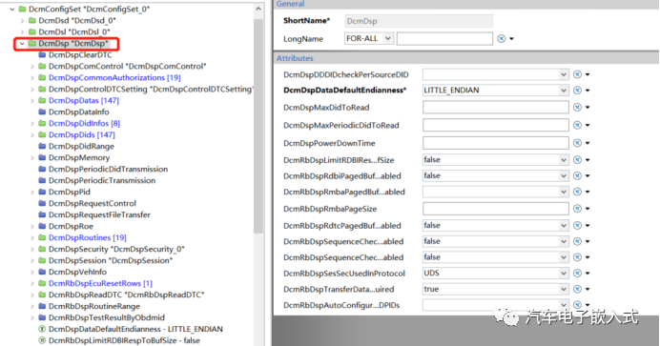Click the reset icon for DcmRbDspRmbaPageSize
Screen dimensions: 660x346
coord(578,209)
